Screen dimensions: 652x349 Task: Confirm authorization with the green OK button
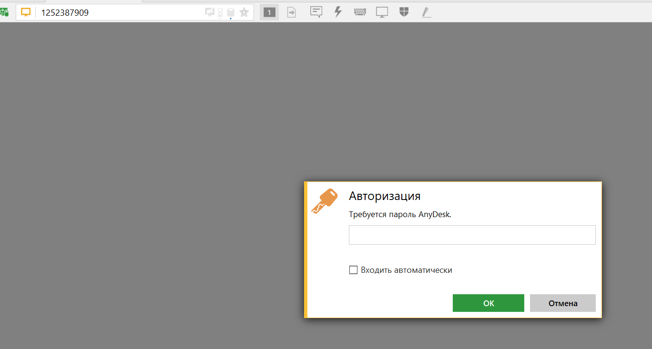coord(489,303)
